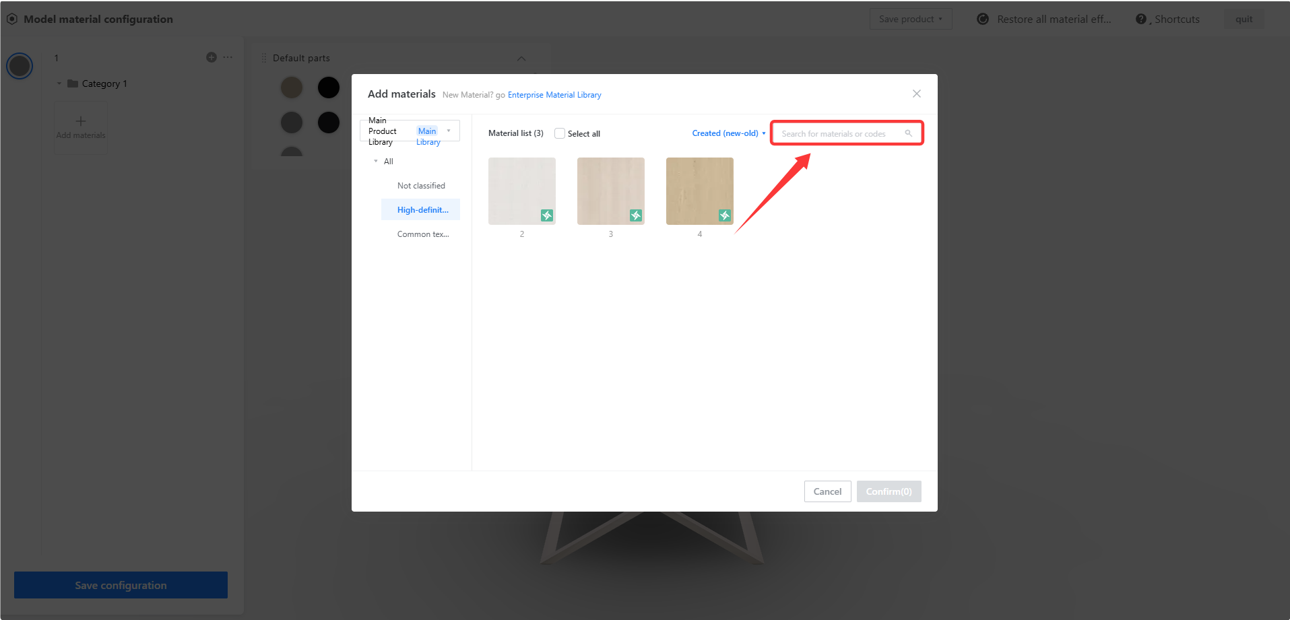1290x620 pixels.
Task: Open Shortcuts help
Action: point(1176,19)
